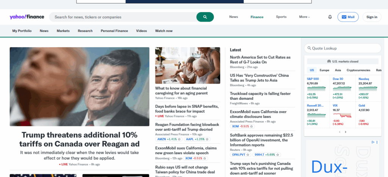
Task: Open ExxonMobil green laws violate speech article
Action: (x=186, y=151)
